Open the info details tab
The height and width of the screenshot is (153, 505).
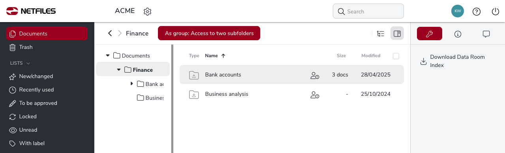coord(458,34)
